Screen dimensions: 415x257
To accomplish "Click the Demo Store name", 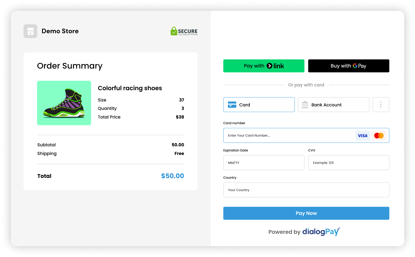I will click(60, 31).
